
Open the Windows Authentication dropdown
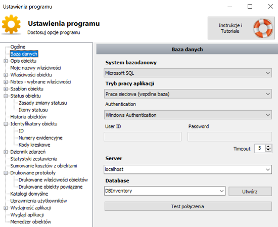188,115
